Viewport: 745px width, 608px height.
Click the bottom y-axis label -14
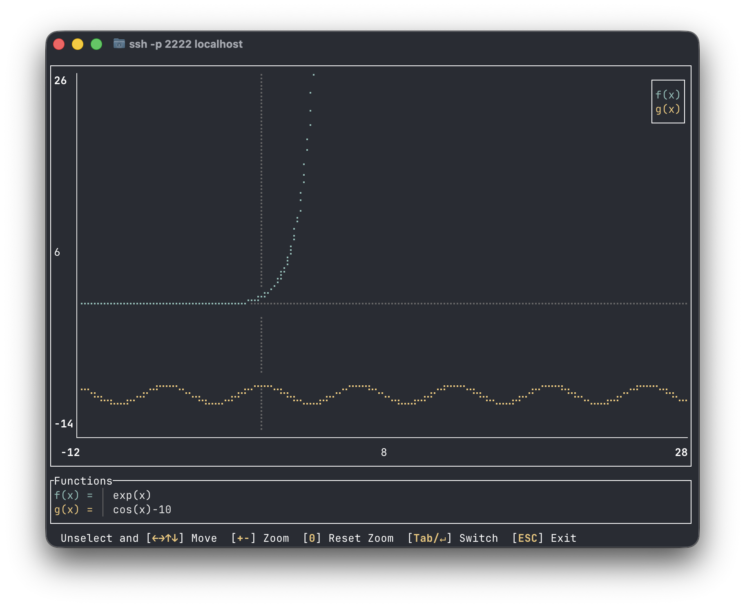(64, 424)
